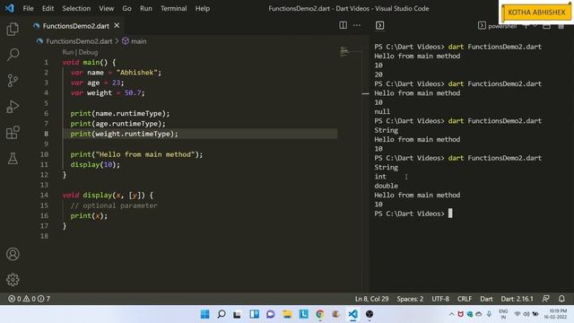Open File Explorer from taskbar
The width and height of the screenshot is (574, 323).
click(x=287, y=314)
